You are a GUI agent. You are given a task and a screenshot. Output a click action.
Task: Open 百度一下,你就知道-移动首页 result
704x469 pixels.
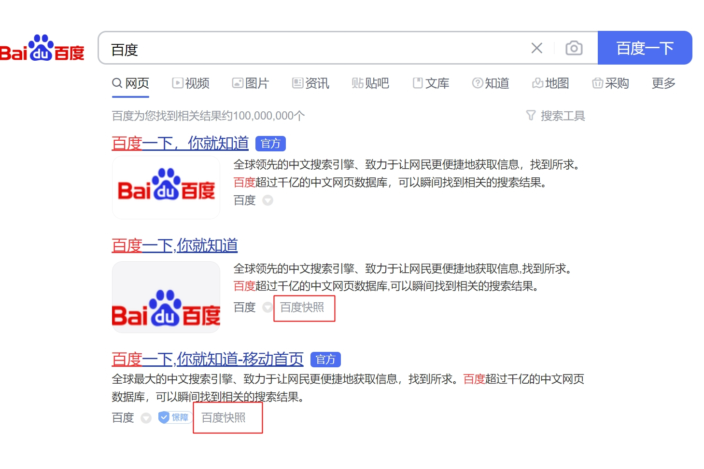(x=208, y=359)
